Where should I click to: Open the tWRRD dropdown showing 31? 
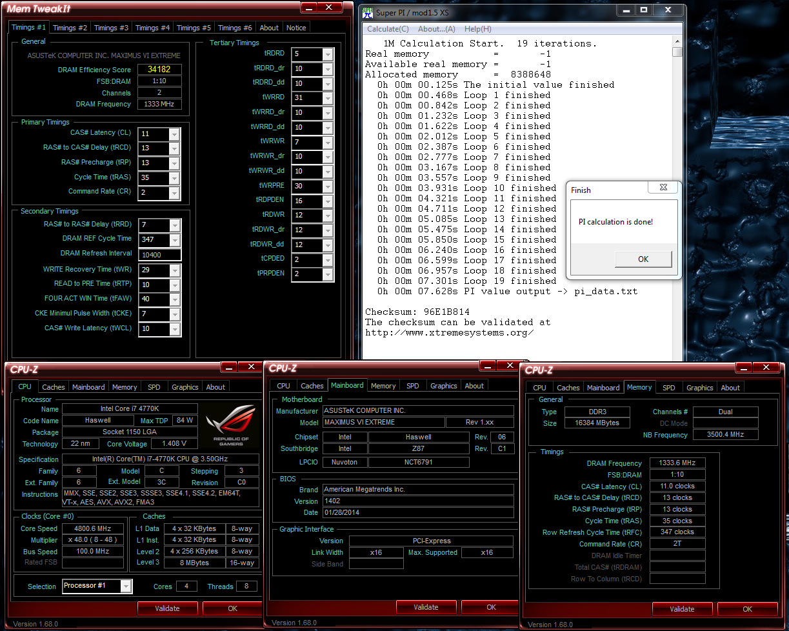pyautogui.click(x=327, y=98)
